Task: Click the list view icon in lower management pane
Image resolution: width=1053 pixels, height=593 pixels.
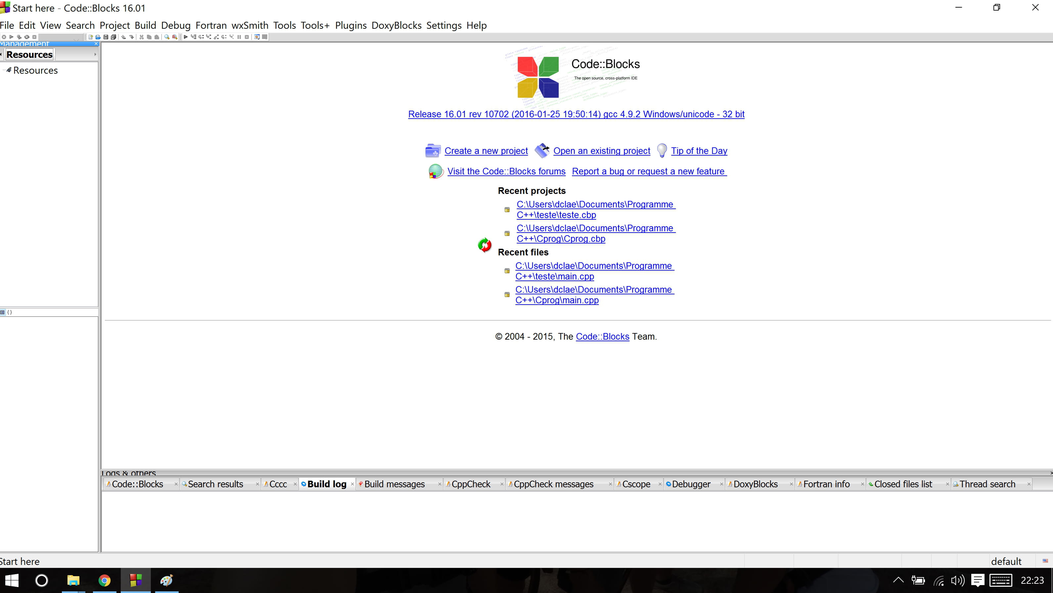Action: point(2,312)
